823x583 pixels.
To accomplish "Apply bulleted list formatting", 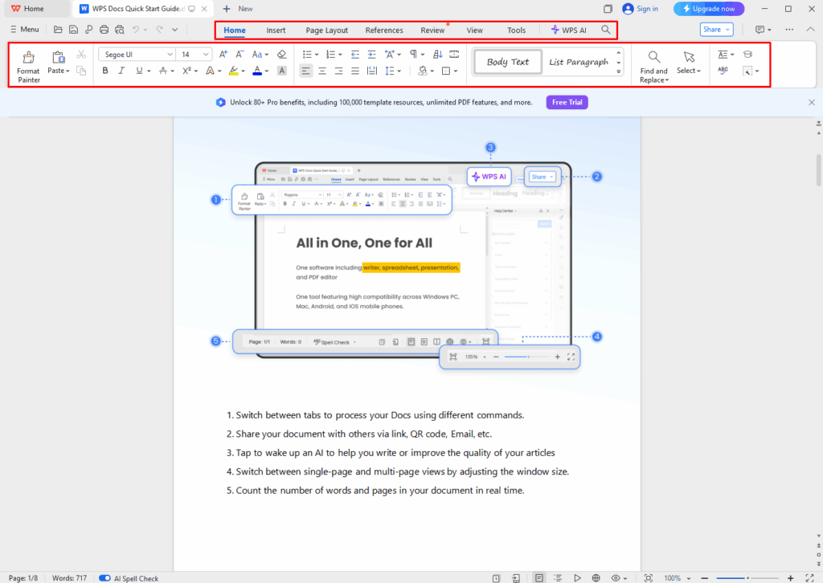I will point(307,54).
